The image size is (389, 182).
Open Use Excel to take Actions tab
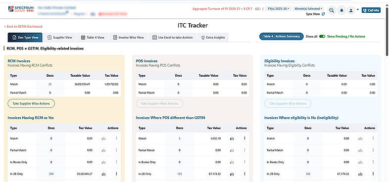172,38
